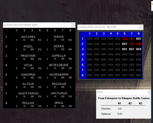Click row label 8 in Cumulative Galactic Record
The height and width of the screenshot is (123, 153).
click(x=83, y=75)
